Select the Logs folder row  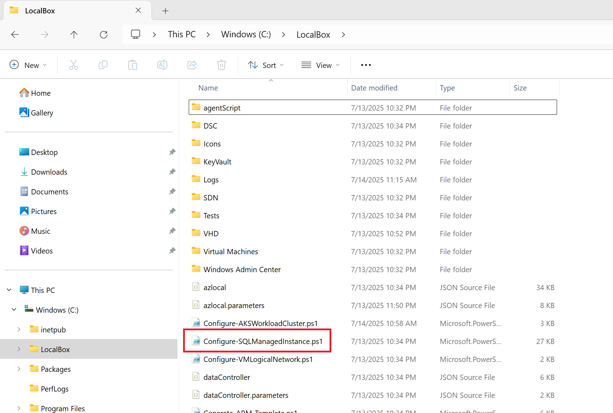pyautogui.click(x=373, y=180)
